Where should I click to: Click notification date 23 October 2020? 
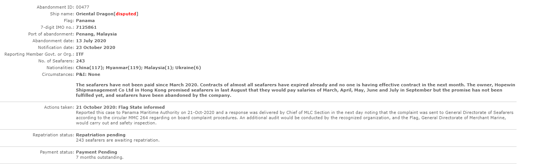pyautogui.click(x=95, y=47)
